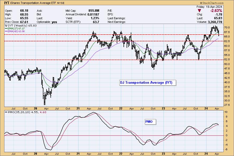234x156 pixels.
Task: Select the Low value 65.55
Action: (24, 18)
